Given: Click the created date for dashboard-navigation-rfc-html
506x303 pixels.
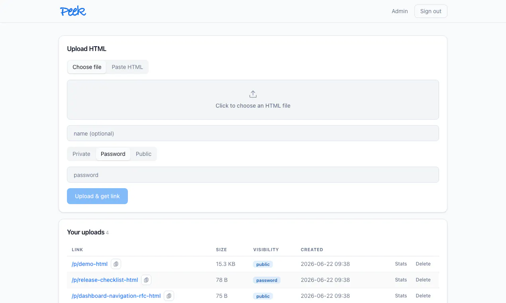Looking at the screenshot, I should pos(326,296).
